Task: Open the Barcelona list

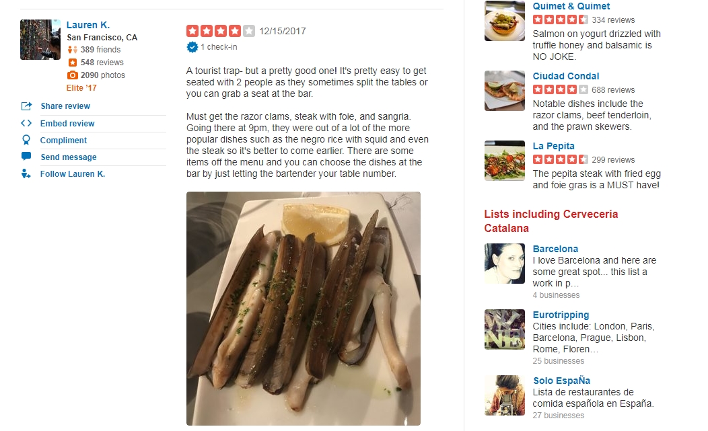Action: click(x=555, y=249)
